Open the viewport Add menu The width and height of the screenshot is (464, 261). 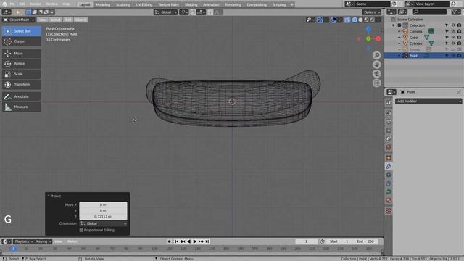coord(68,20)
